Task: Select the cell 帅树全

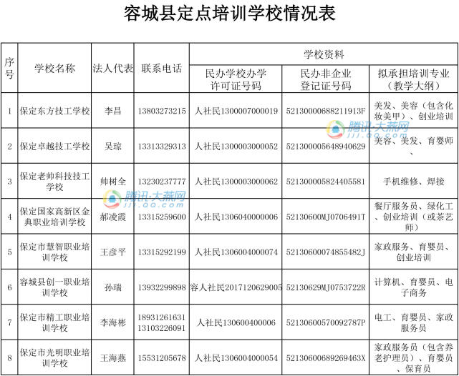Action: [113, 182]
